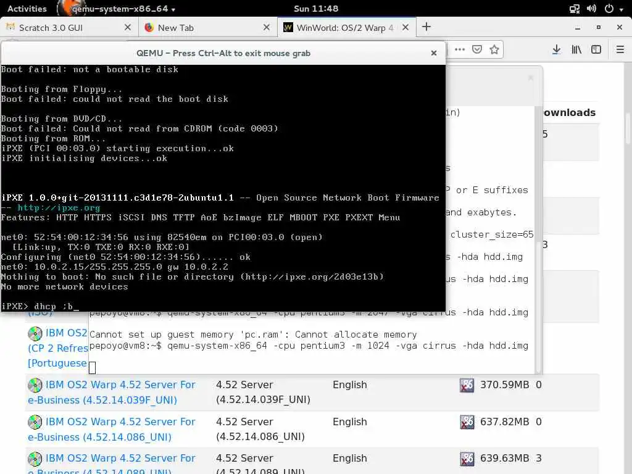Open the clock showing Sun 11:48
632x474 pixels.
(x=316, y=9)
